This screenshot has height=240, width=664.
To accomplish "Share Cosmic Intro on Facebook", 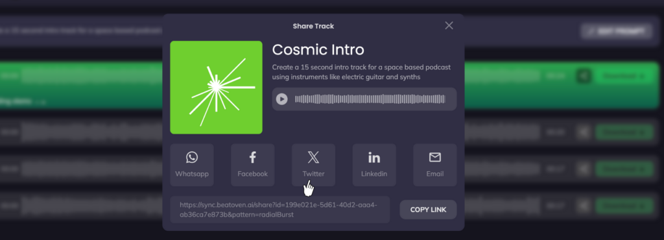I will (x=252, y=165).
